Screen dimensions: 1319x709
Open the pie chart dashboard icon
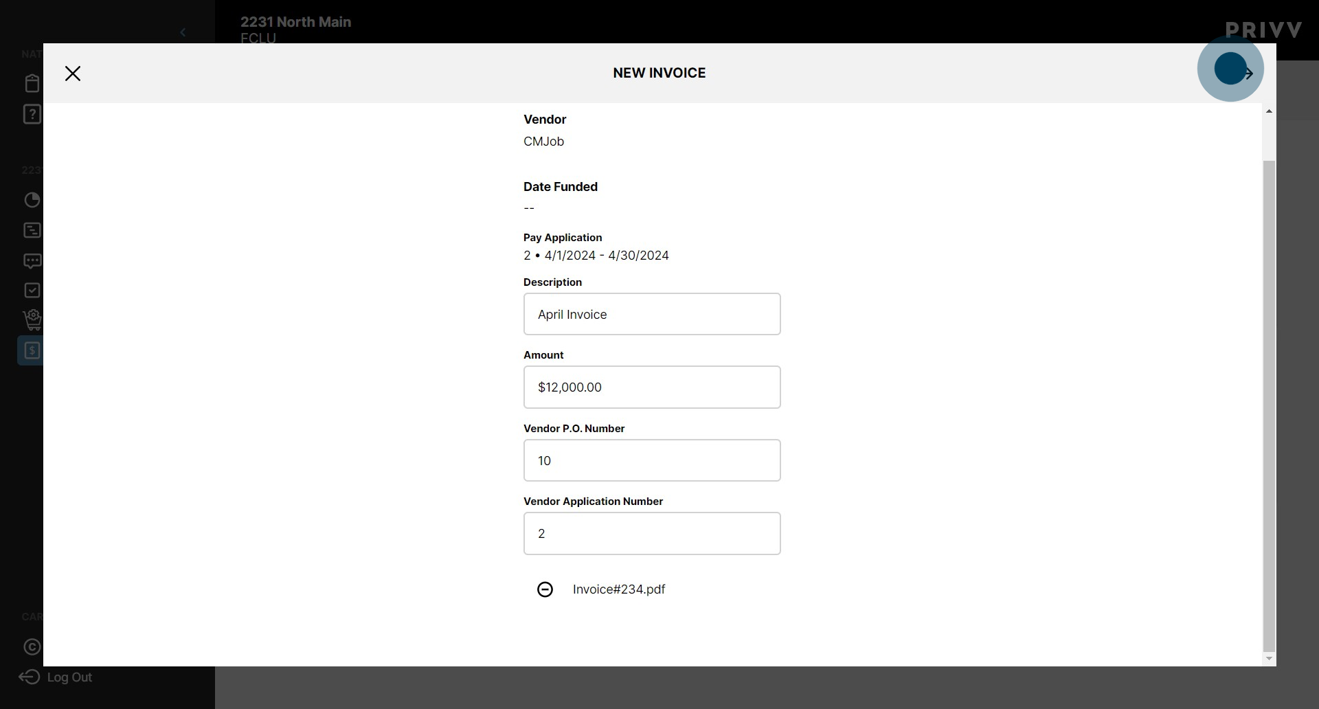[32, 200]
